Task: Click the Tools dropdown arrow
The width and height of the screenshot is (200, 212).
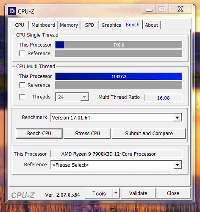Action: pyautogui.click(x=116, y=193)
